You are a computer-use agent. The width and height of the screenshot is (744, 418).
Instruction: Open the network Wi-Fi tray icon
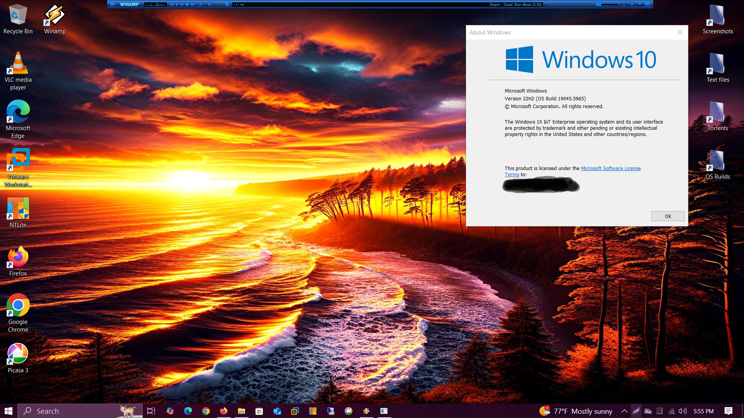point(671,411)
